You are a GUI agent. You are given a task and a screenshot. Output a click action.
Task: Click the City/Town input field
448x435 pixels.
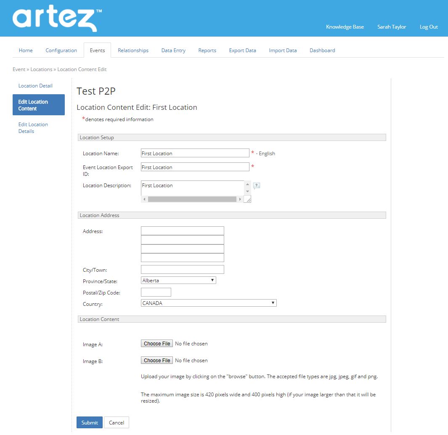pyautogui.click(x=183, y=269)
